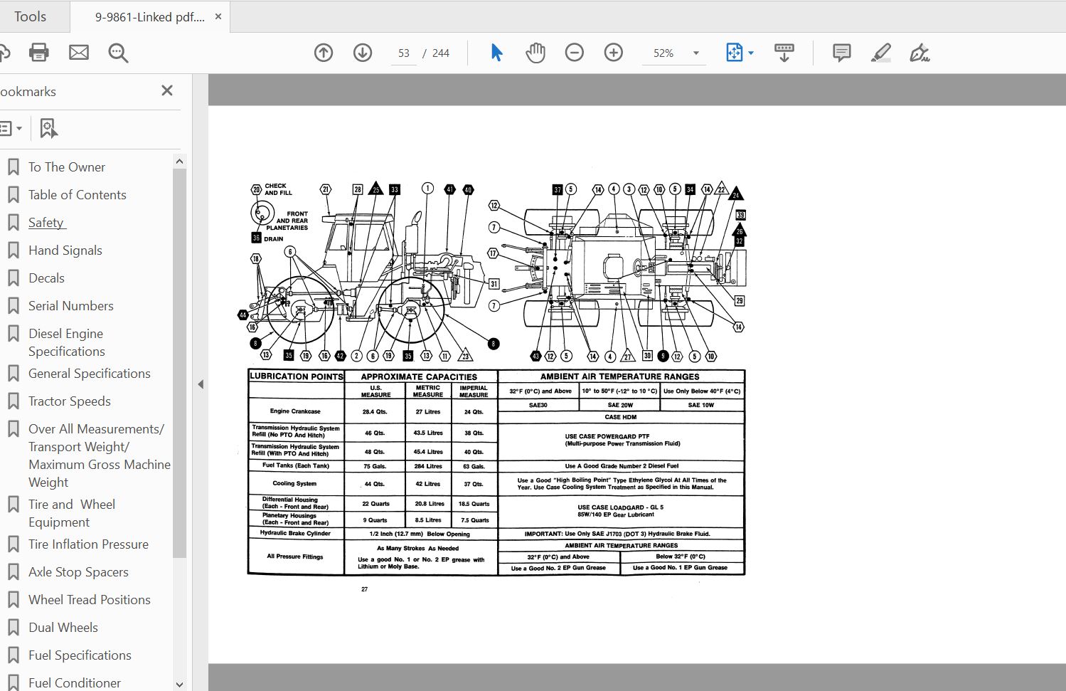Click the Zoom Out minus icon

click(574, 52)
